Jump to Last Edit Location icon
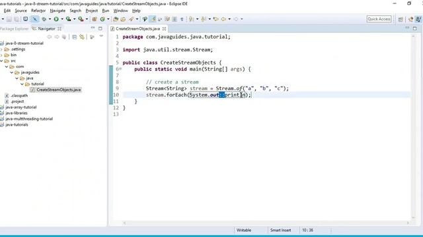This screenshot has height=237, width=423. 215,19
